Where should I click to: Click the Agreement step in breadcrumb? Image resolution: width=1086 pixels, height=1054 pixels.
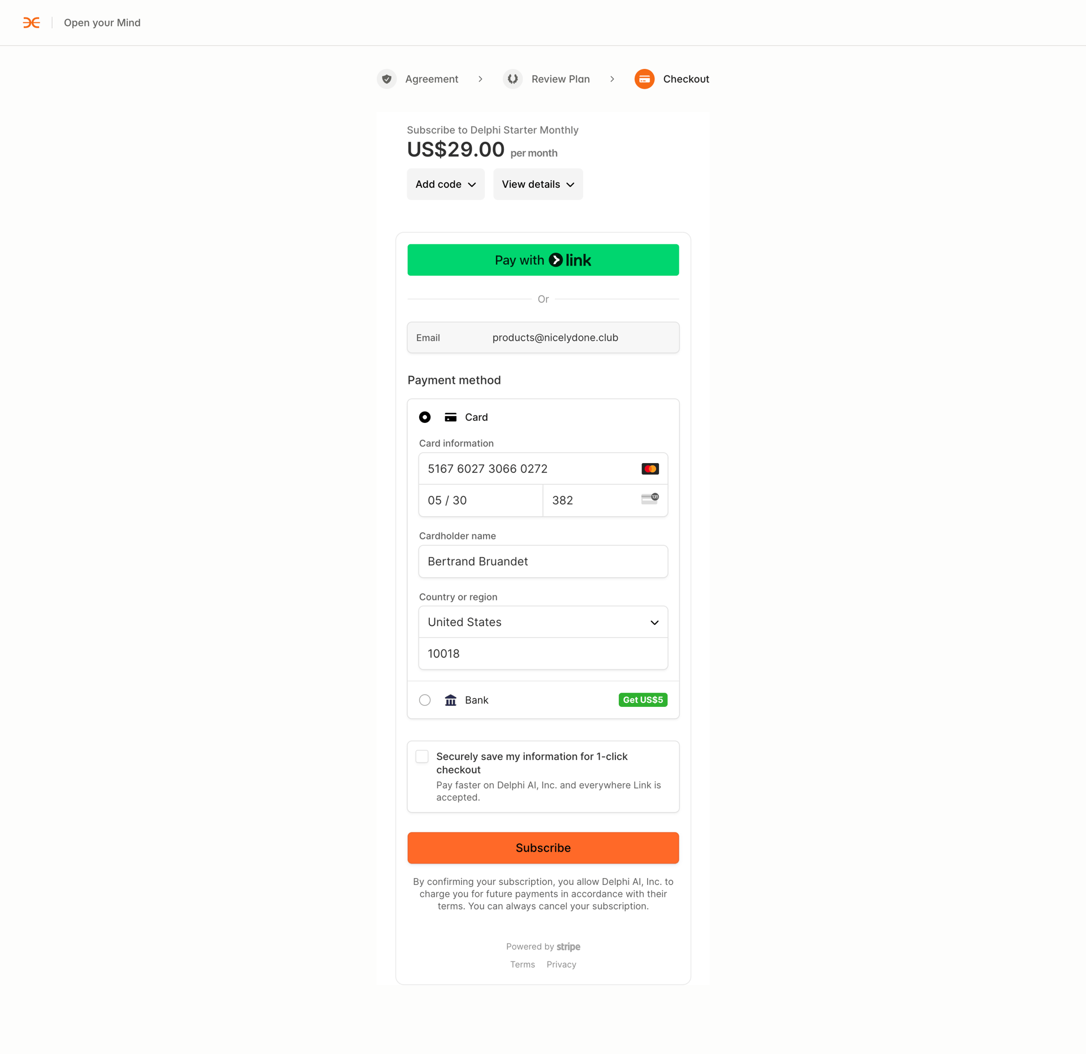pyautogui.click(x=431, y=79)
